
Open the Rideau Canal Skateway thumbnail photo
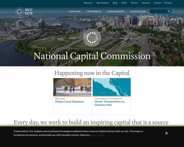(x=72, y=87)
